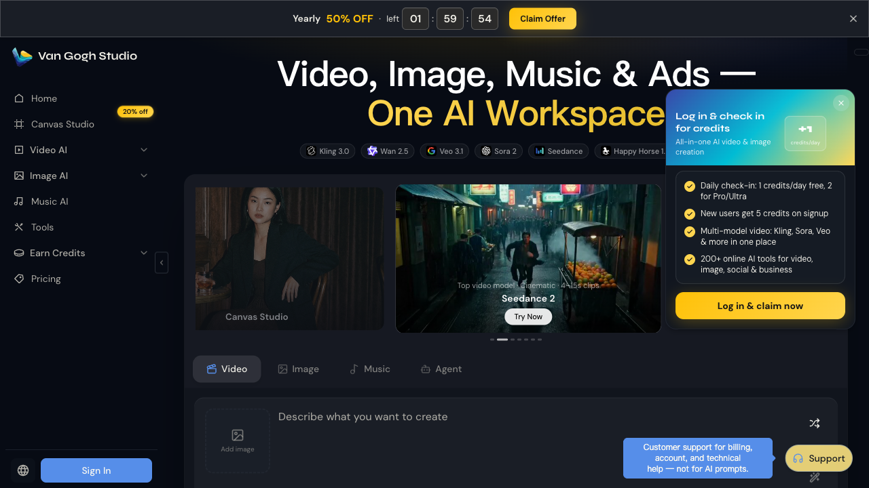Viewport: 869px width, 488px height.
Task: Select the Happy Horse model chip
Action: click(x=630, y=151)
